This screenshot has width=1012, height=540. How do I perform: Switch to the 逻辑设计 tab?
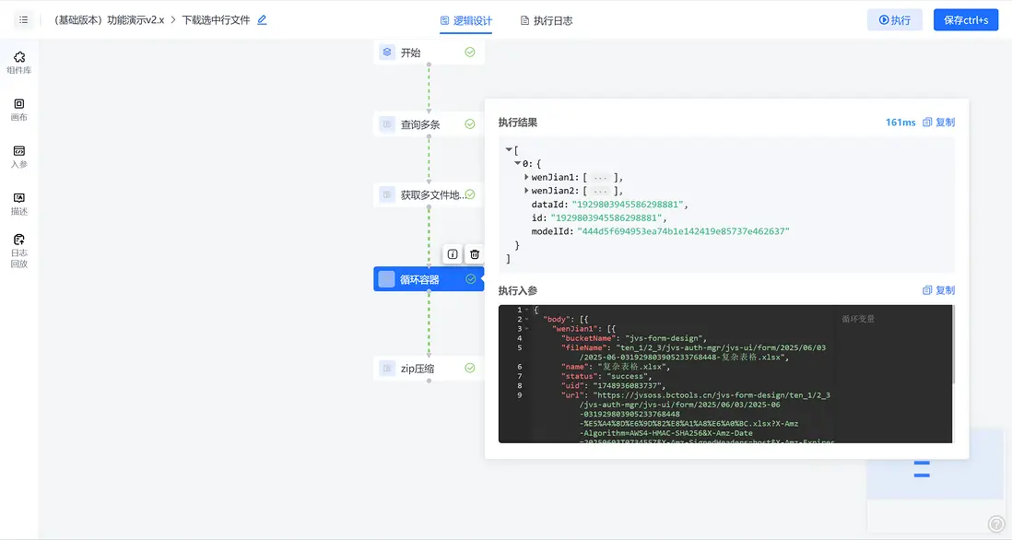[x=466, y=20]
